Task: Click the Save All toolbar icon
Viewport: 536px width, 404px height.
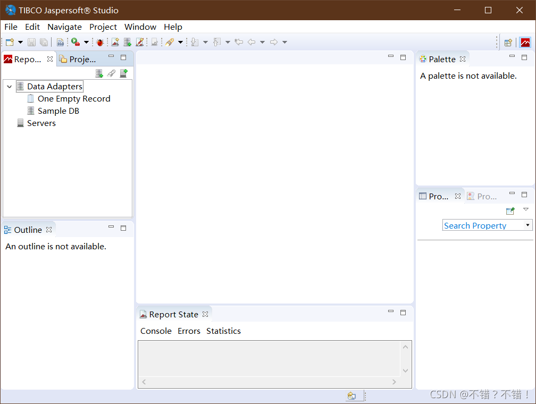Action: [44, 42]
